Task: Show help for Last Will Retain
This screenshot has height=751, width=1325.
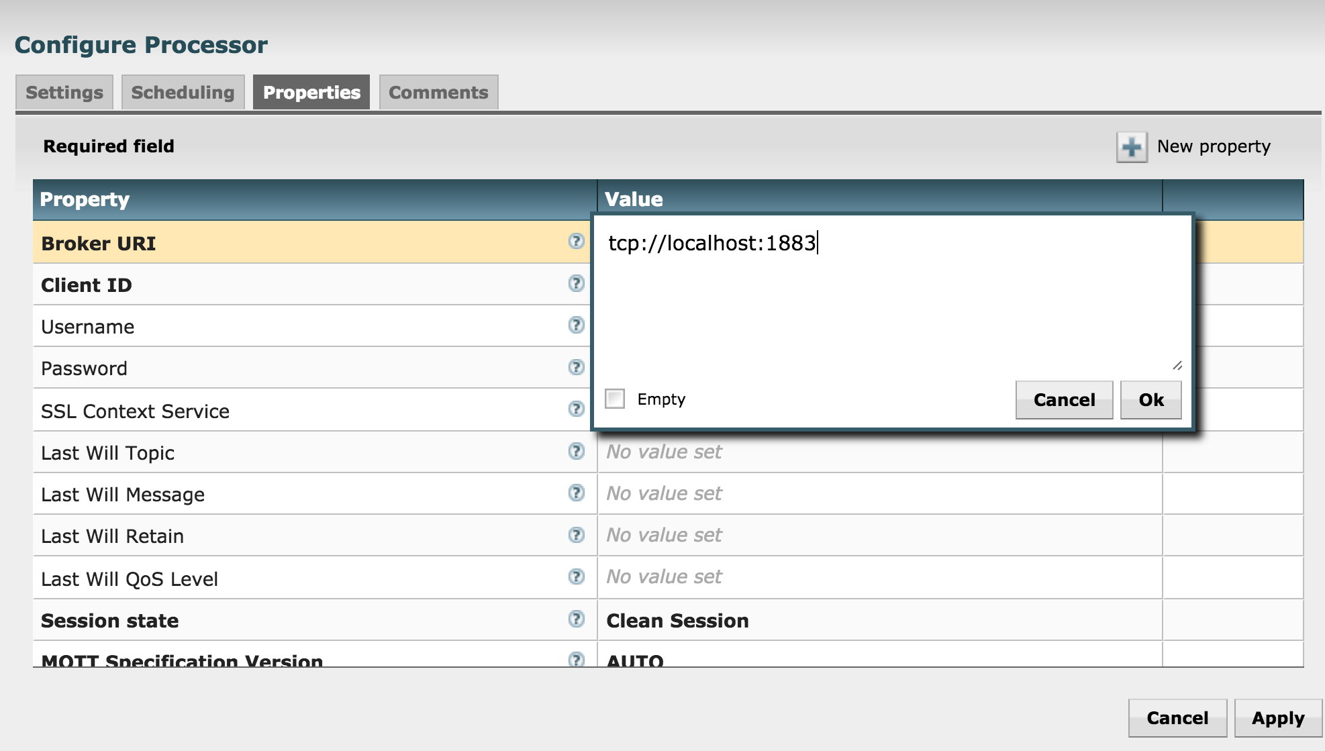Action: point(576,535)
